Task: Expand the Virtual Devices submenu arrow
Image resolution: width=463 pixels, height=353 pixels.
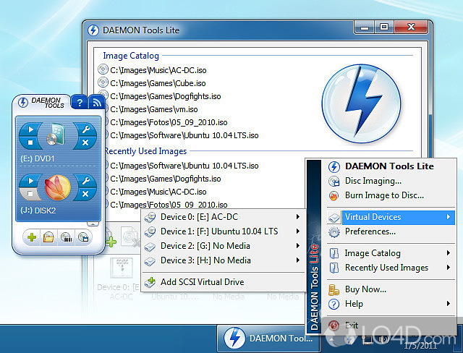Action: (x=449, y=217)
